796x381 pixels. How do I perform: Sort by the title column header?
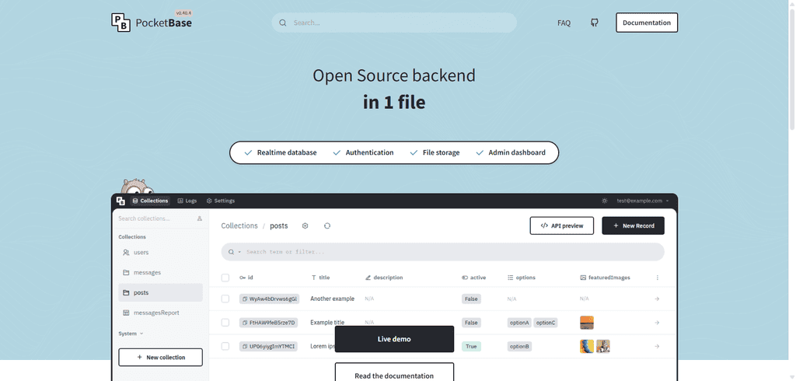click(x=320, y=278)
